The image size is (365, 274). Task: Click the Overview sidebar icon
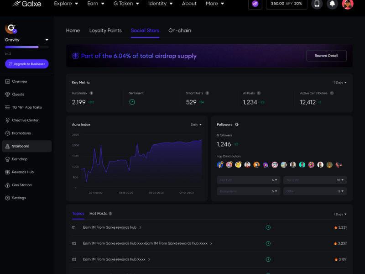8,81
